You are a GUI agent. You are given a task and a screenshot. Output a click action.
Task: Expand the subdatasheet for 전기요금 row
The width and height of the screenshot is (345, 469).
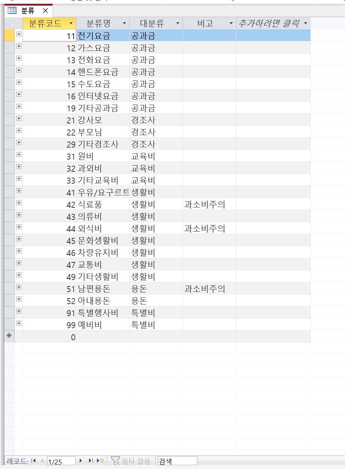(19, 34)
